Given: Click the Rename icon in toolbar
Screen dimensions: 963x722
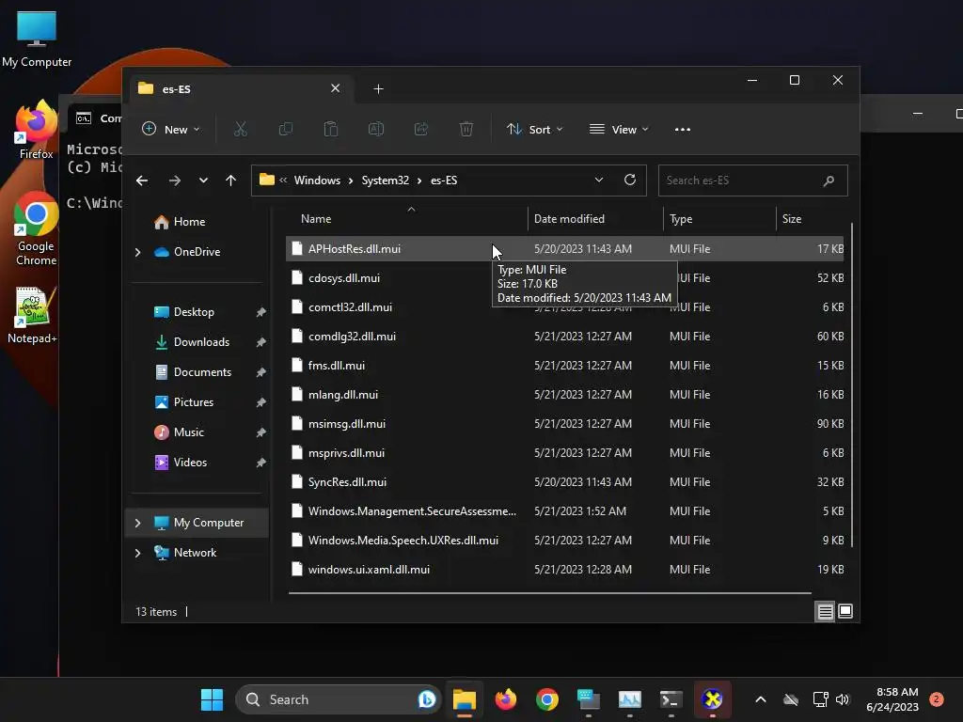Looking at the screenshot, I should [376, 129].
